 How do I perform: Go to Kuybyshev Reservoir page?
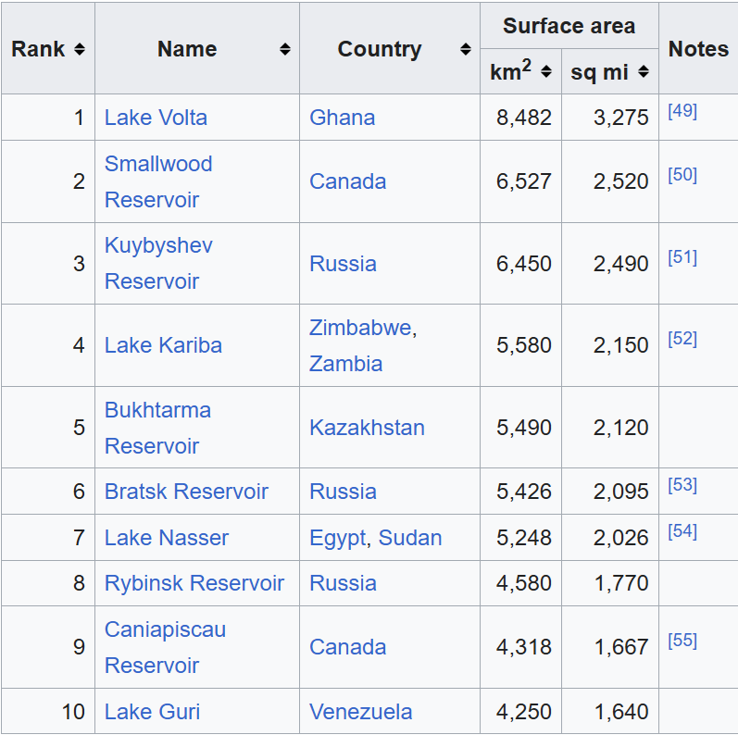click(x=158, y=246)
